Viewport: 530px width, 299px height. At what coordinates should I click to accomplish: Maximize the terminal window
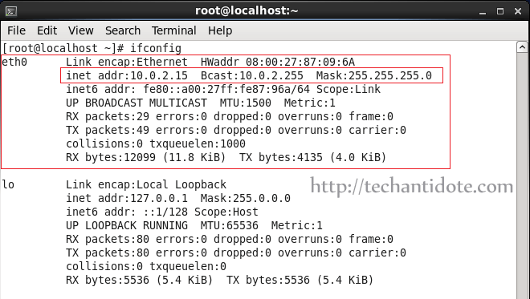tap(500, 11)
